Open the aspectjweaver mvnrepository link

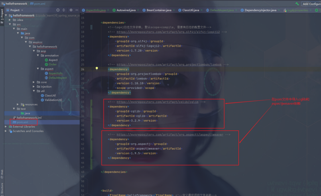(x=170, y=135)
